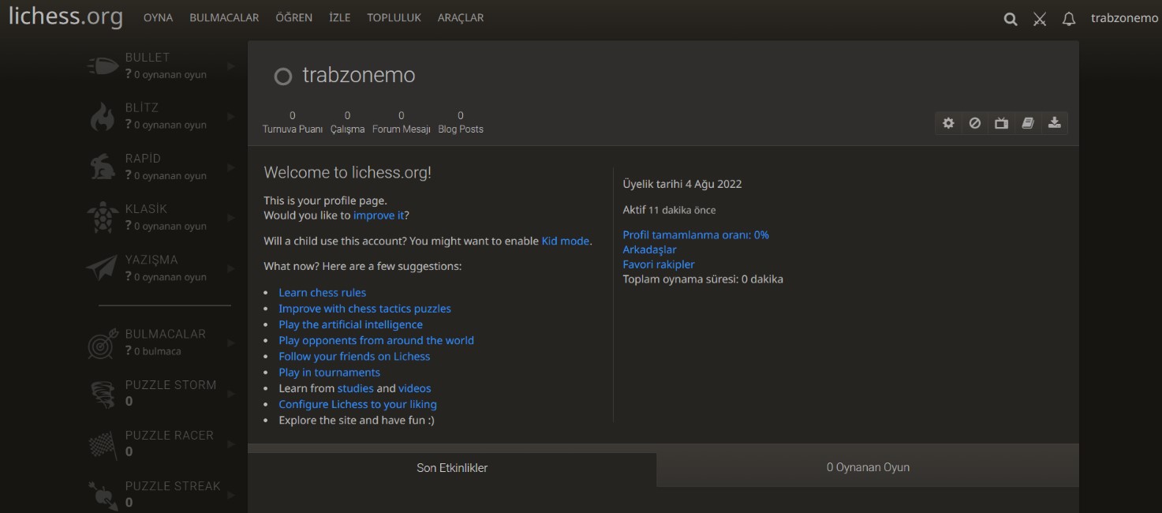Follow the 'improve it' link
Image resolution: width=1162 pixels, height=513 pixels.
tap(379, 215)
